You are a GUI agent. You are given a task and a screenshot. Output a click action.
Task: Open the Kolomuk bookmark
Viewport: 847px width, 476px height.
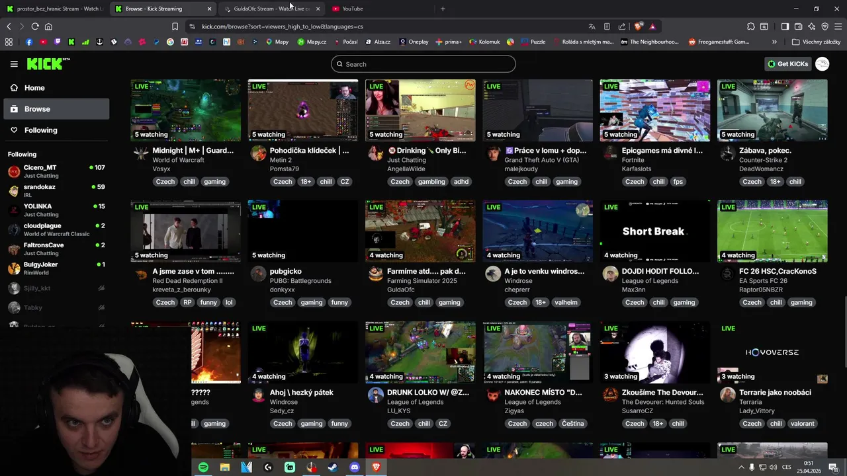[484, 42]
